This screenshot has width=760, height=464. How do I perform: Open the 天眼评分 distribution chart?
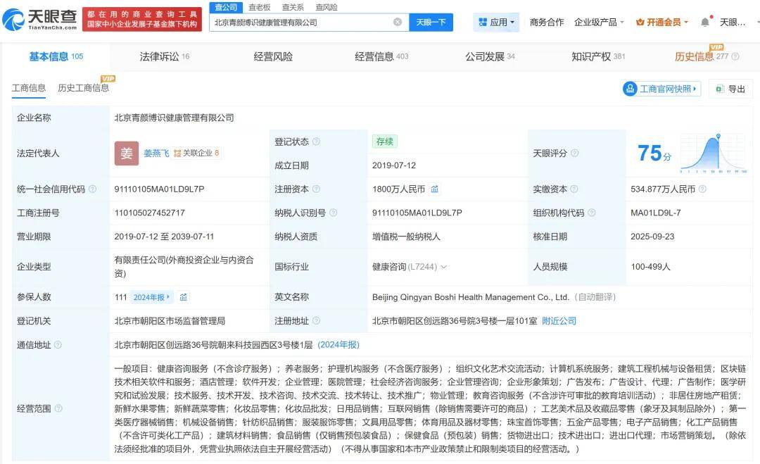click(x=712, y=153)
